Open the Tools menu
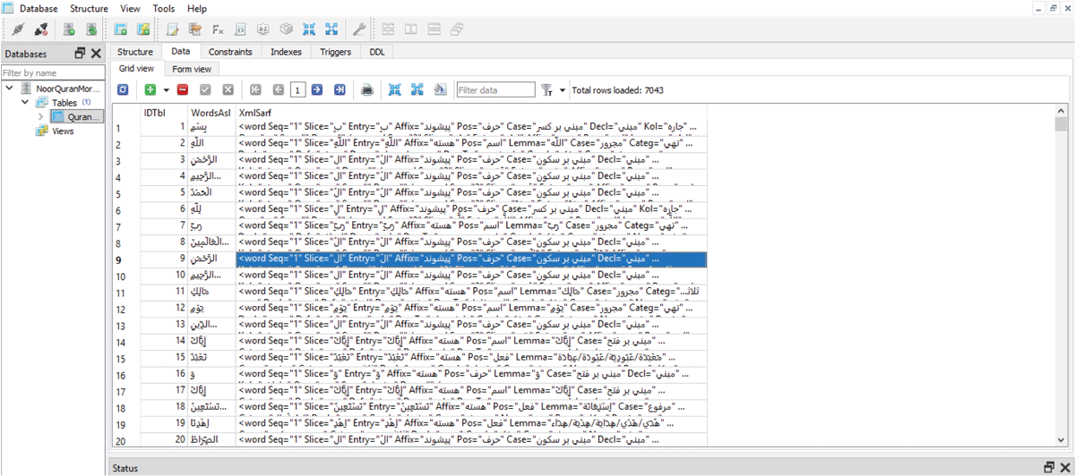 (x=164, y=8)
